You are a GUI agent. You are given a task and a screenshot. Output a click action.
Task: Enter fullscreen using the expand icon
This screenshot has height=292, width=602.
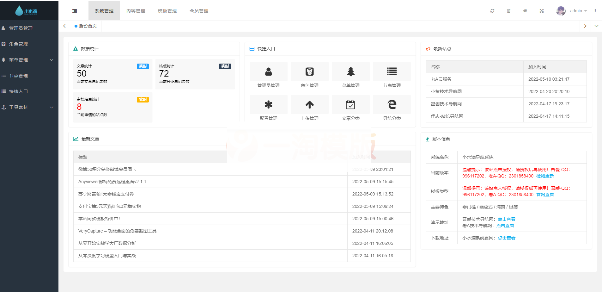(x=542, y=10)
